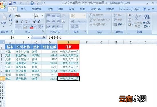Click the Office button logo

pyautogui.click(x=3, y=5)
